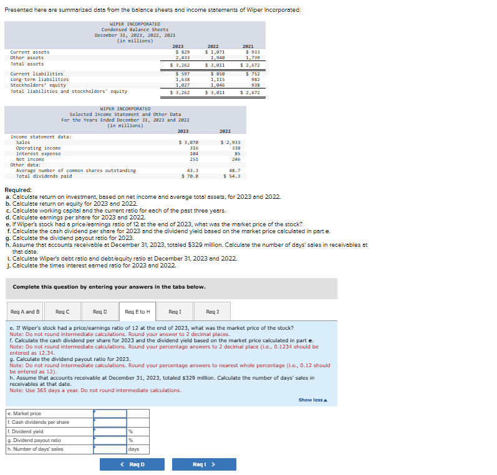Click the 'Complete this question' instruction banner
This screenshot has width=497, height=475.
171,289
